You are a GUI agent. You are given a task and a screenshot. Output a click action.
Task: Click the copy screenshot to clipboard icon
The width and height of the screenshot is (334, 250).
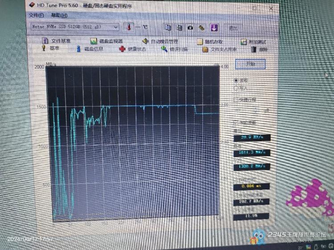179,28
